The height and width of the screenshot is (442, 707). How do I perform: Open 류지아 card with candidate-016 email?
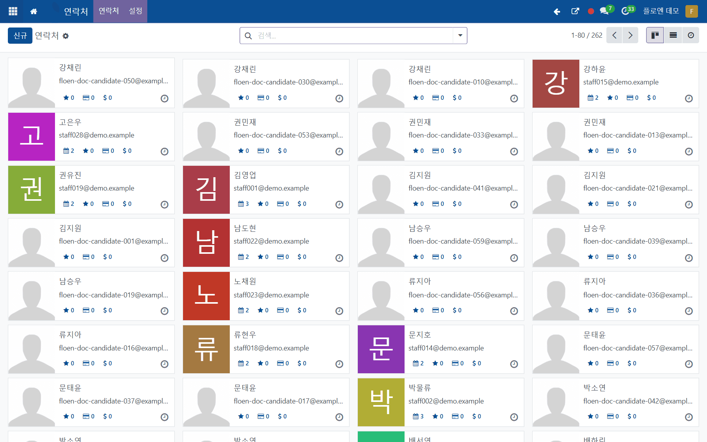pyautogui.click(x=91, y=349)
